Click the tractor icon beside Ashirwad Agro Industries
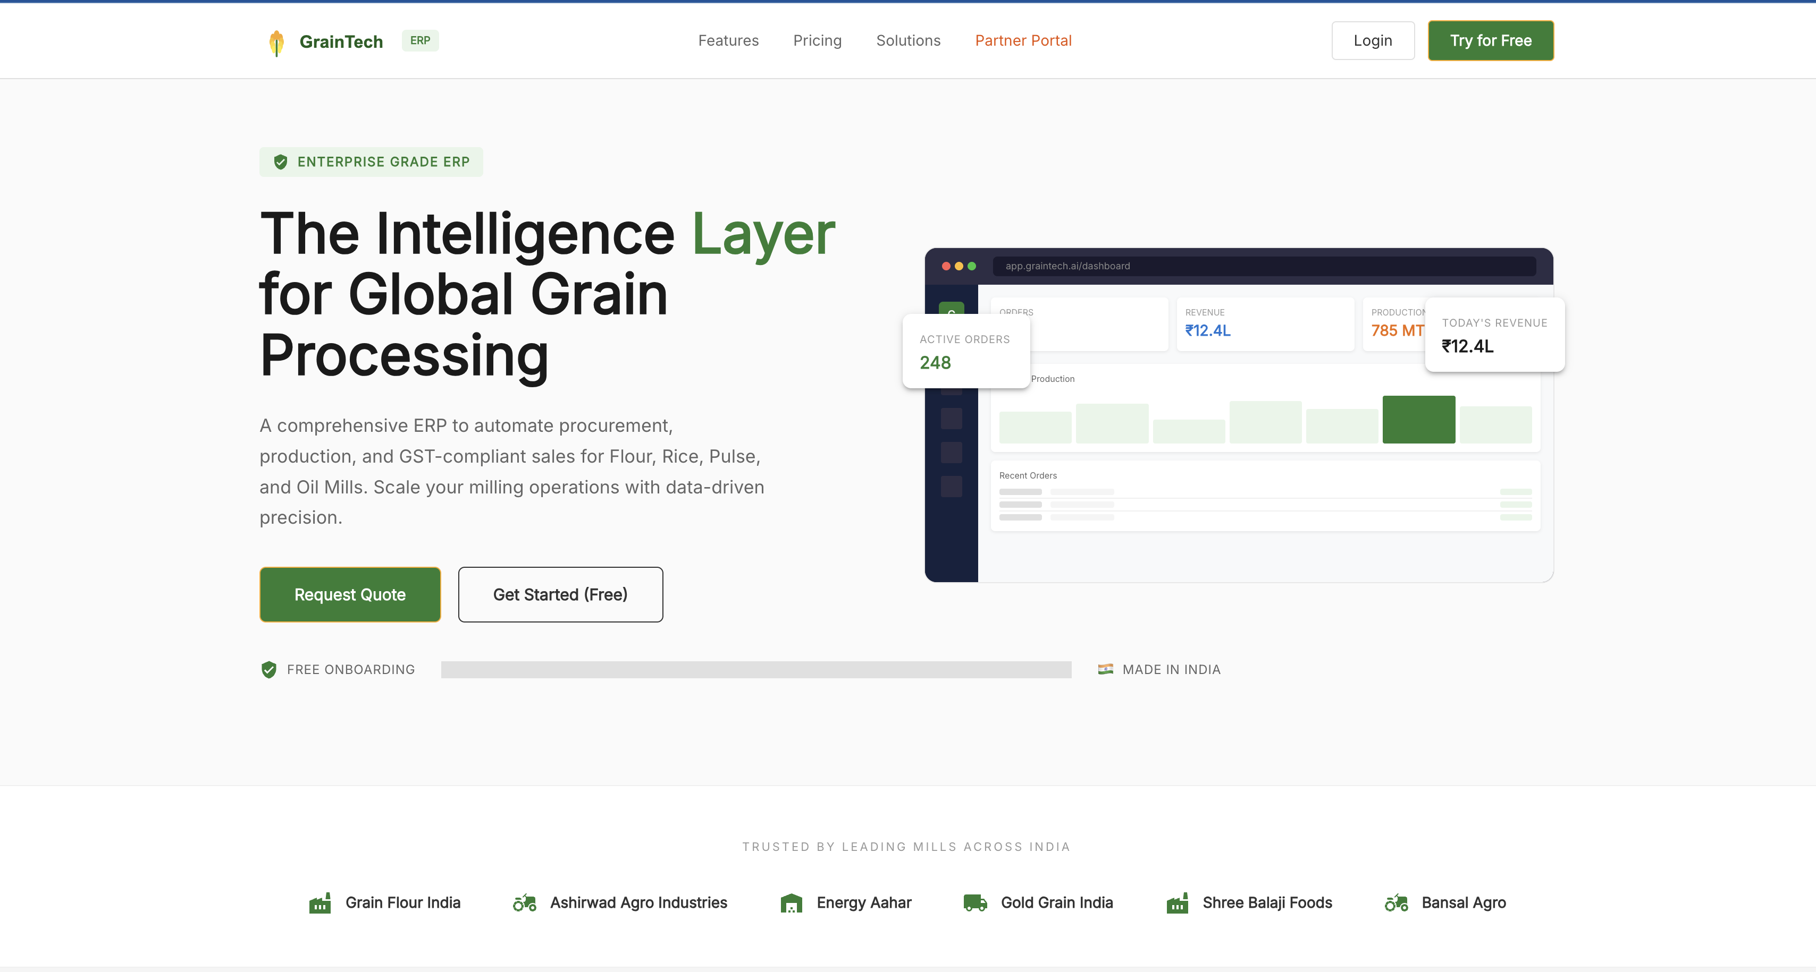Viewport: 1816px width, 972px height. pos(525,903)
